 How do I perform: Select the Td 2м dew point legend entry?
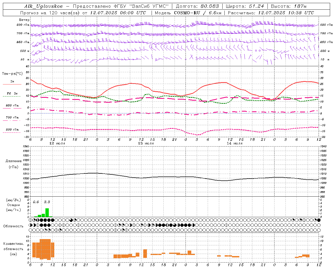12,93
